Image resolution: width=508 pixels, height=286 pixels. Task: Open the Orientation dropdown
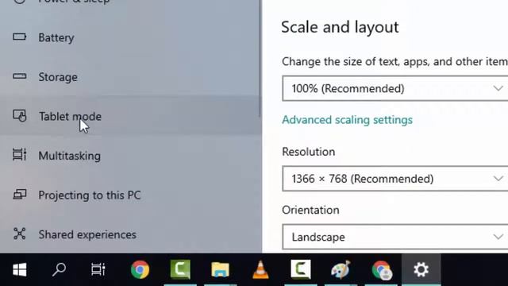(x=395, y=237)
